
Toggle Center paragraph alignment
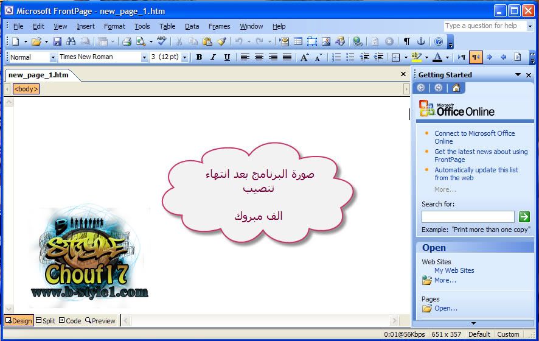point(259,57)
